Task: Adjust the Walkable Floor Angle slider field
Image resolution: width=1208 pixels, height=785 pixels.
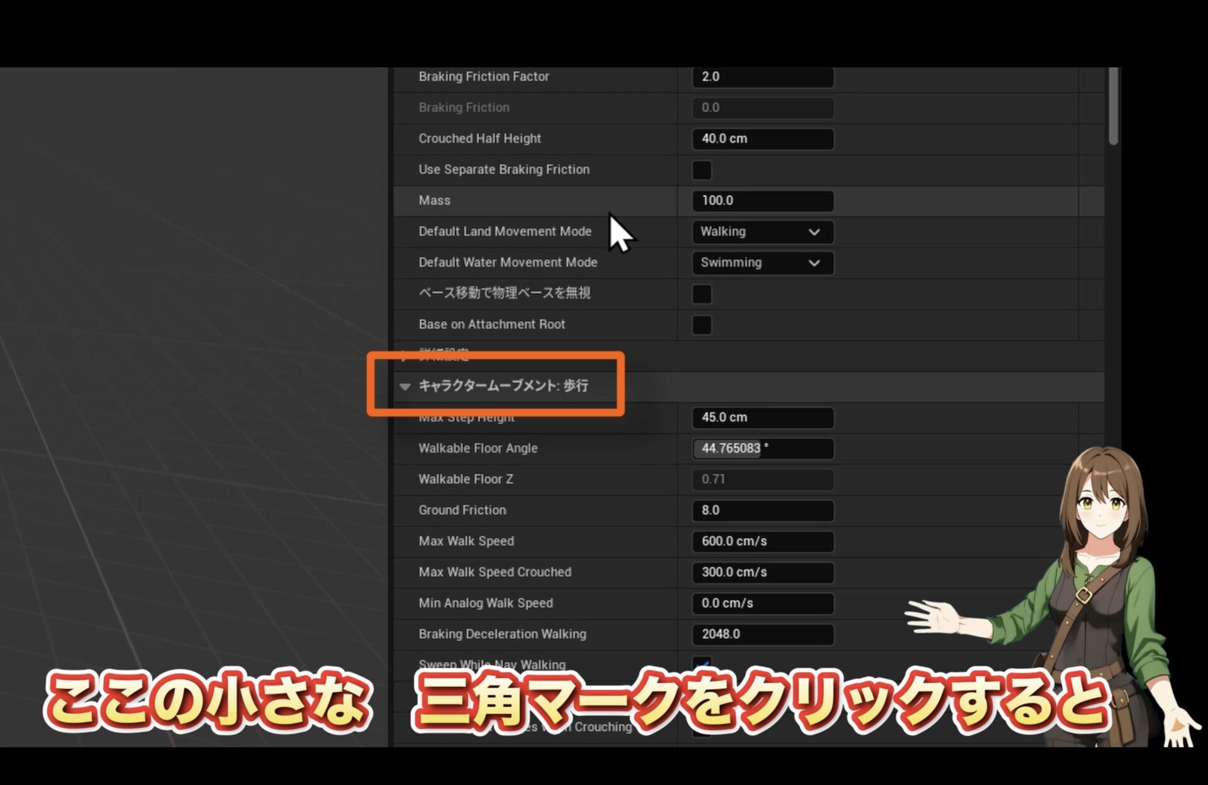Action: (x=763, y=449)
